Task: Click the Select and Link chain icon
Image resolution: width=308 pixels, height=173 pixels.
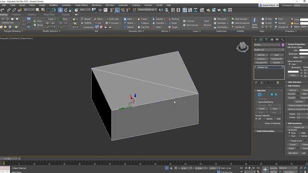Action: pyautogui.click(x=9, y=10)
